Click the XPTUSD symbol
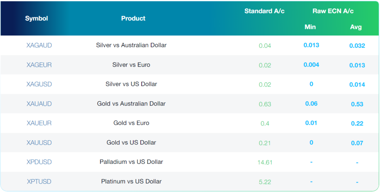The image size is (380, 192). (x=39, y=181)
